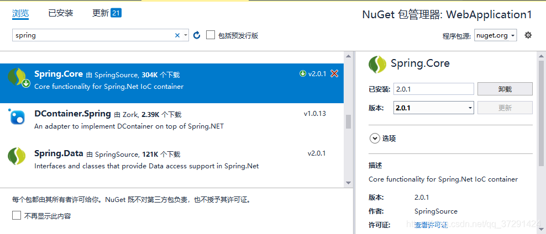Screen dimensions: 546x234
Task: Click the author value SpringSource in details
Action: pyautogui.click(x=436, y=211)
